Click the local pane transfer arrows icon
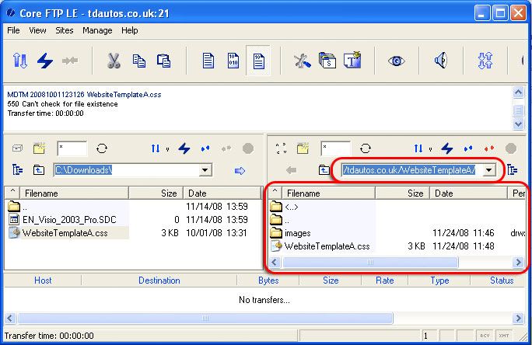 click(x=156, y=148)
